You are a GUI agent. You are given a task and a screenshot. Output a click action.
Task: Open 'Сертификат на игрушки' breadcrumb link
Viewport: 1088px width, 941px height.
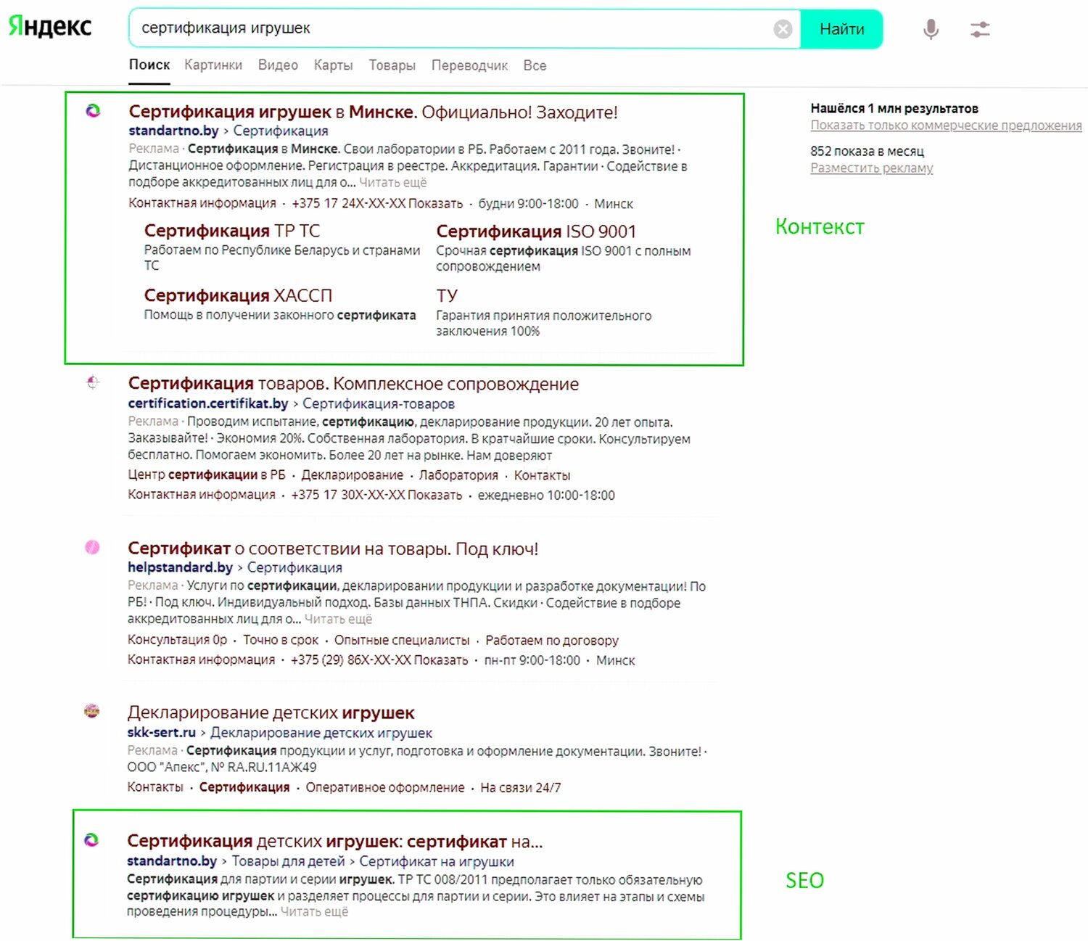437,861
